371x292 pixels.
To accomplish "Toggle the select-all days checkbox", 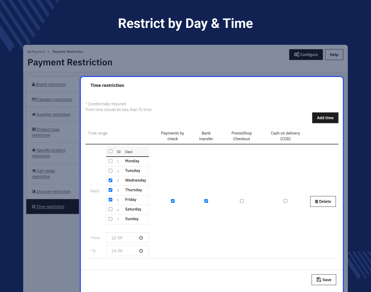I will (111, 151).
